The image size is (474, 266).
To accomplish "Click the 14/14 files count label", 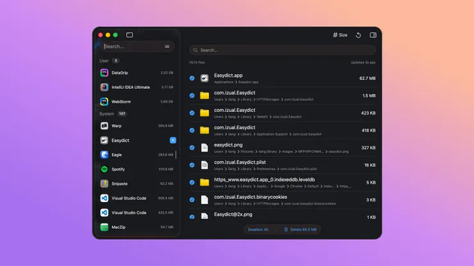I will pyautogui.click(x=197, y=63).
